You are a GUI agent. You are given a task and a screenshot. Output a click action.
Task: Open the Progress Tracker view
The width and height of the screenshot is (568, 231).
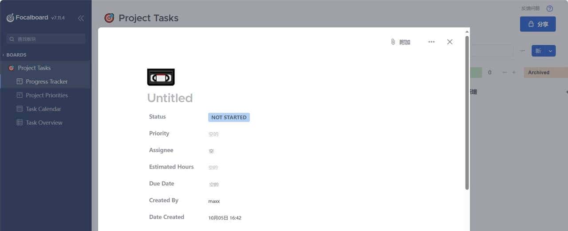[47, 81]
